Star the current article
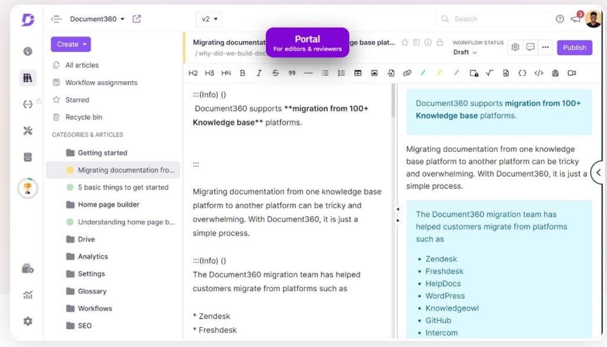The width and height of the screenshot is (607, 347). [x=405, y=42]
